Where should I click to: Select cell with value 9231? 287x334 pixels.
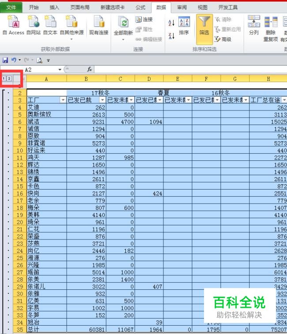[87, 121]
